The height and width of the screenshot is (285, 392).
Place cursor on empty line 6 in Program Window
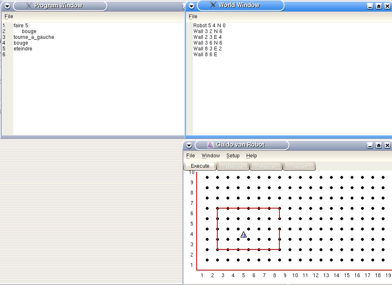(99, 54)
